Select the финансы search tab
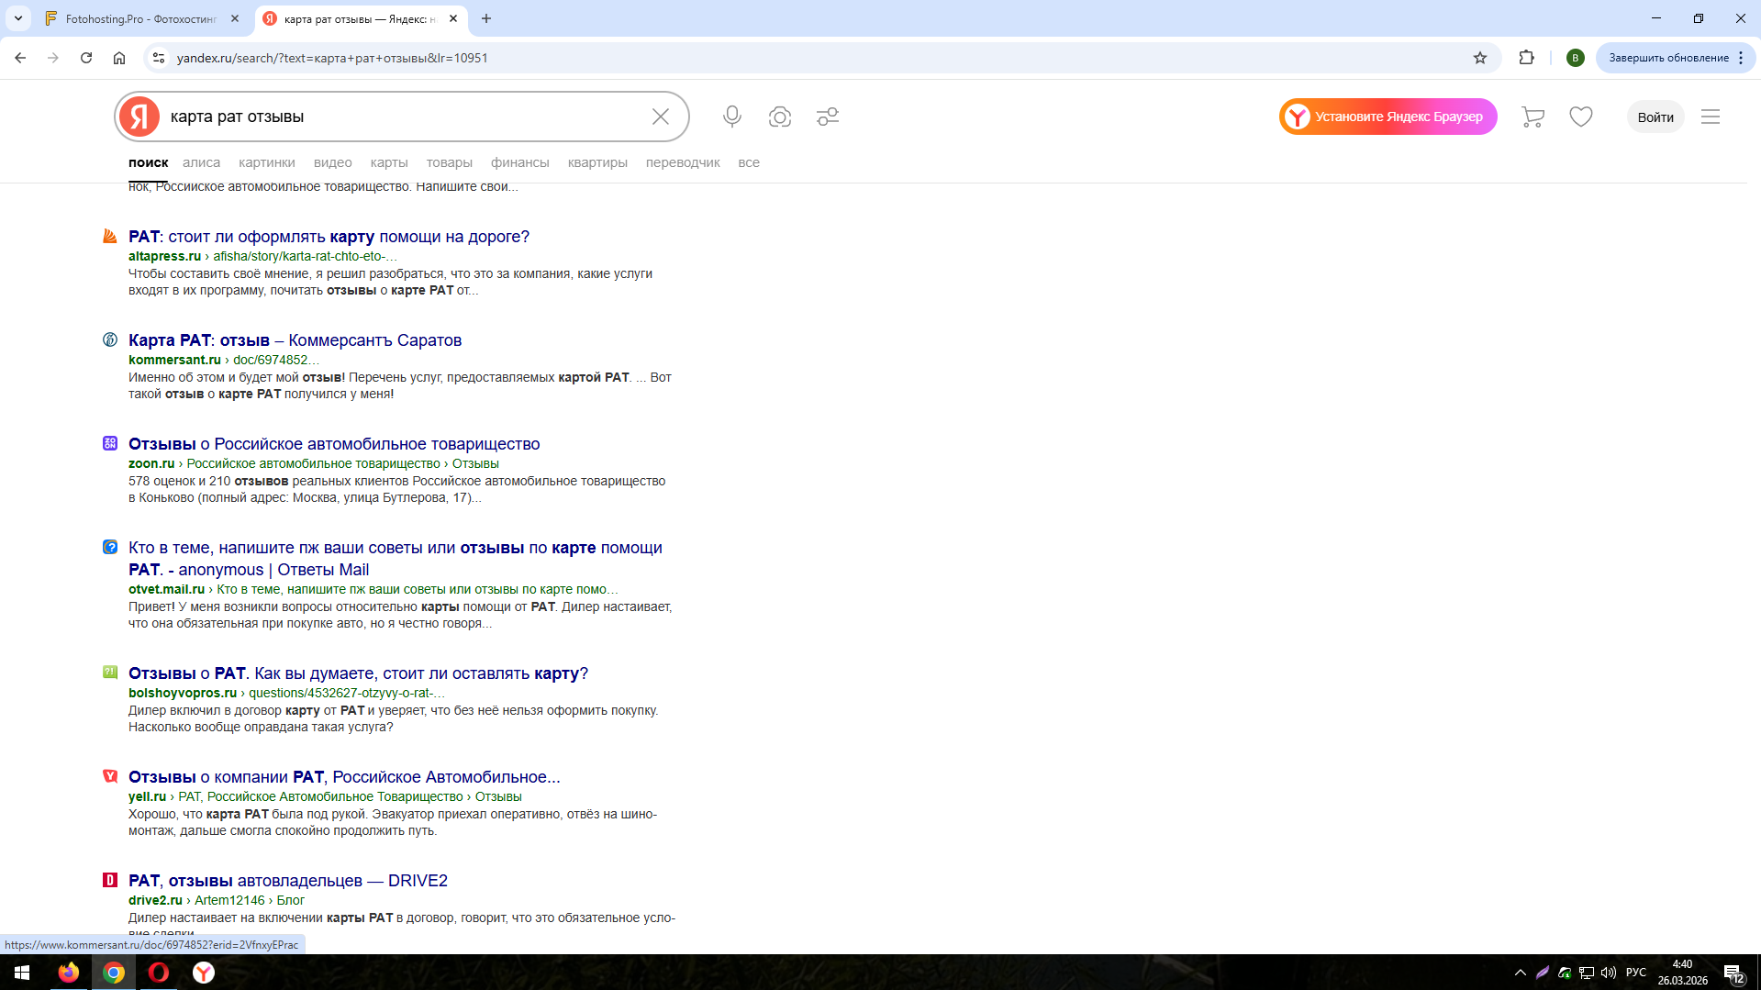 point(520,162)
